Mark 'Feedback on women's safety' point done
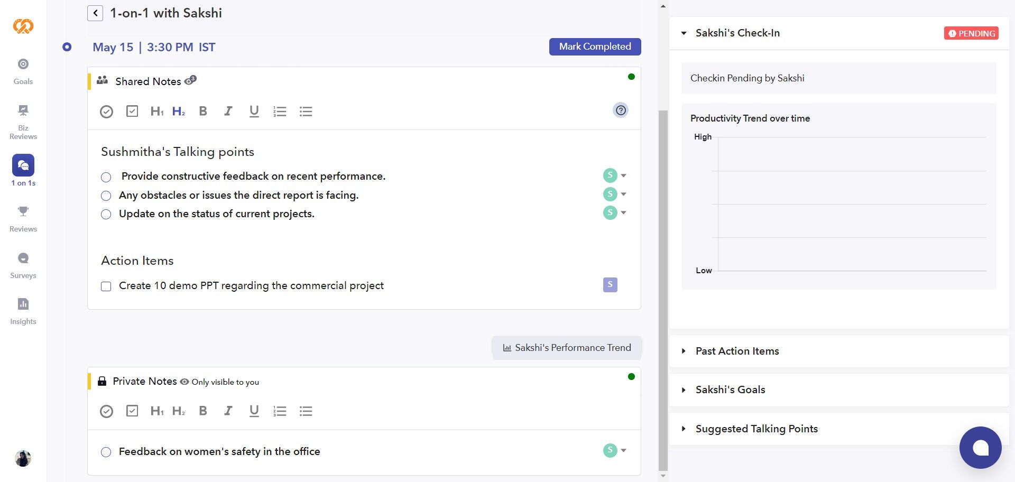The height and width of the screenshot is (482, 1015). [106, 452]
